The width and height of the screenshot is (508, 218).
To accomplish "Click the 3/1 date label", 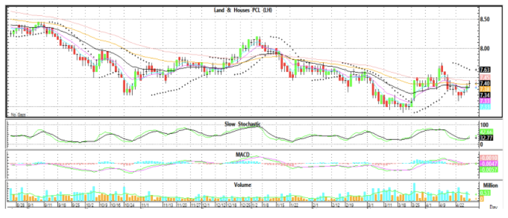I will pyautogui.click(x=371, y=205).
